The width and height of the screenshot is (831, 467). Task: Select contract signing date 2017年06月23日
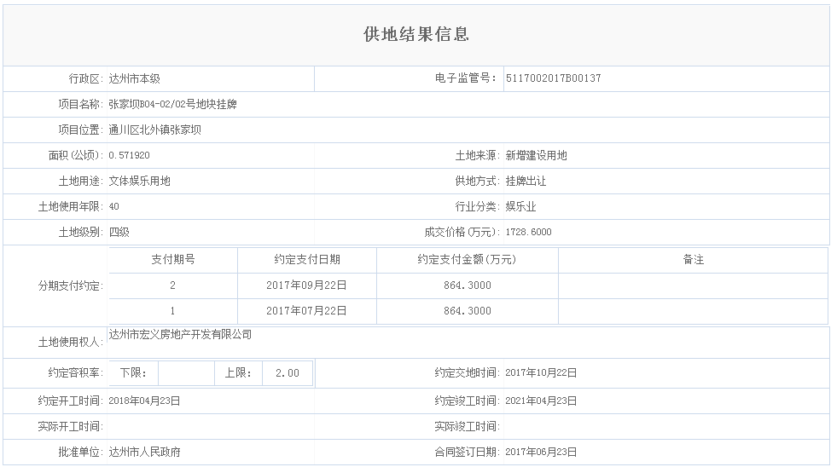pos(541,453)
